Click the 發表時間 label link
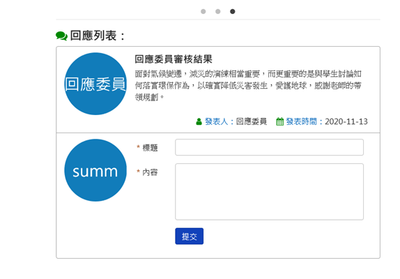 point(304,121)
